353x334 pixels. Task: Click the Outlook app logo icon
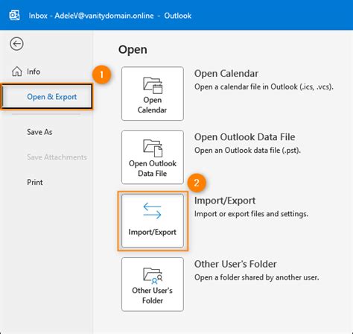coord(14,16)
